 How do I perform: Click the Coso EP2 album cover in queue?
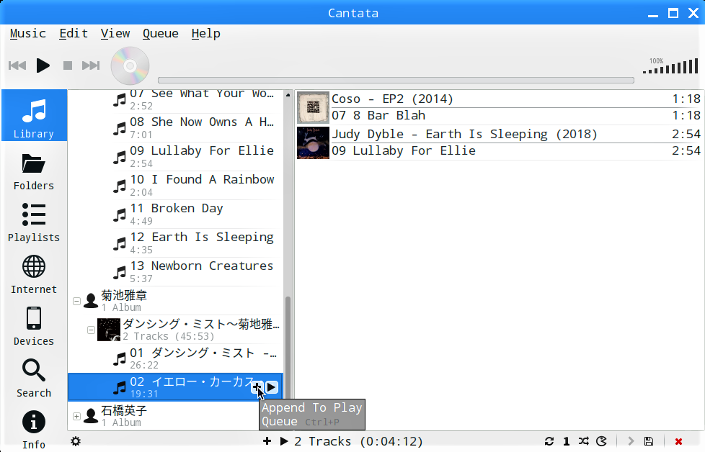point(313,107)
